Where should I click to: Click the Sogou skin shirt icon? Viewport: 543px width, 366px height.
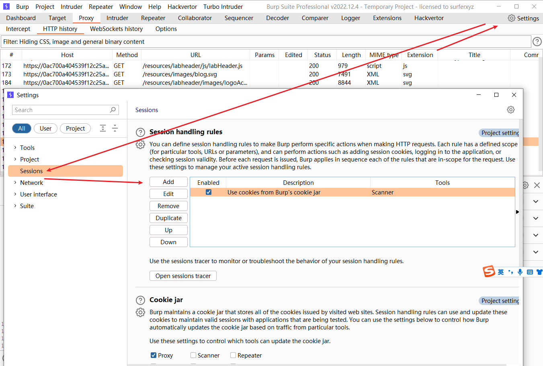[539, 272]
